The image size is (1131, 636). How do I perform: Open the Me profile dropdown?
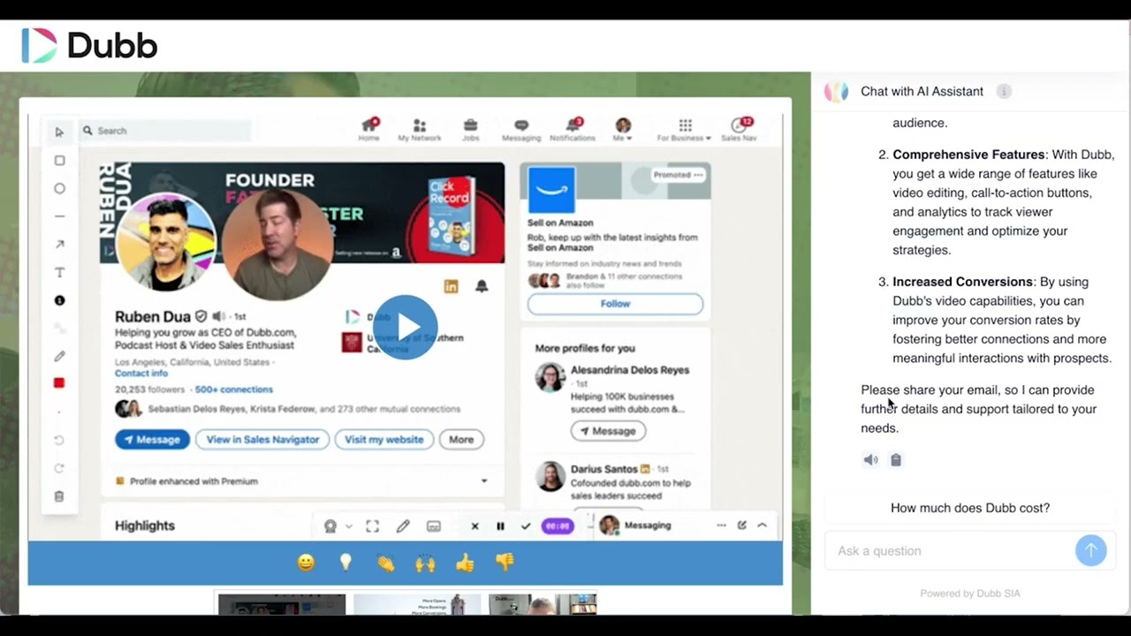point(623,129)
